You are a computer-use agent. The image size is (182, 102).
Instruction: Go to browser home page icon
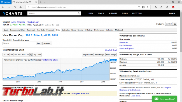coord(20,7)
